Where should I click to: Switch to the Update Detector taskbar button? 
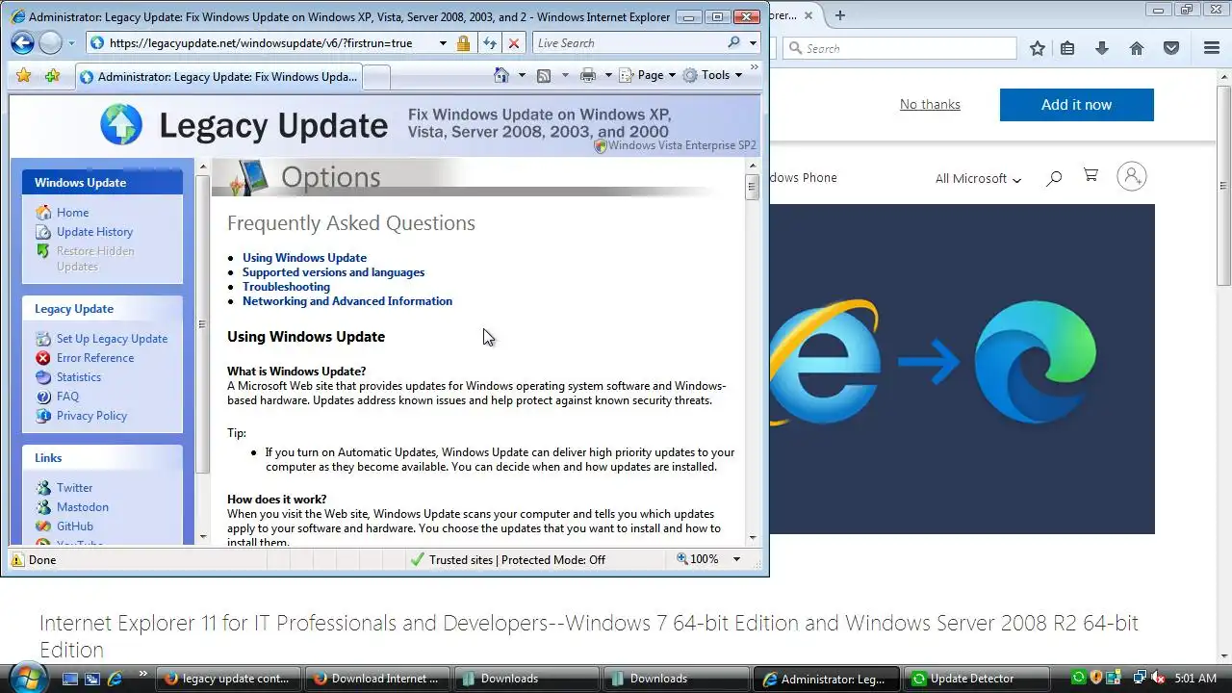point(977,679)
